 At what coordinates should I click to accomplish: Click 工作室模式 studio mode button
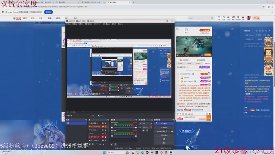pyautogui.click(x=164, y=135)
